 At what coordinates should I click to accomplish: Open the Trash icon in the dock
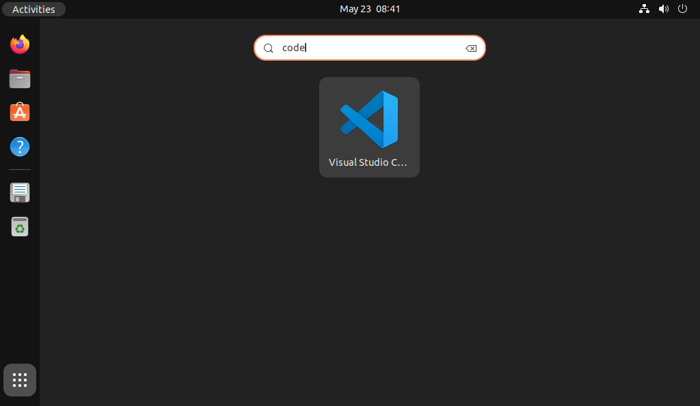[x=19, y=226]
